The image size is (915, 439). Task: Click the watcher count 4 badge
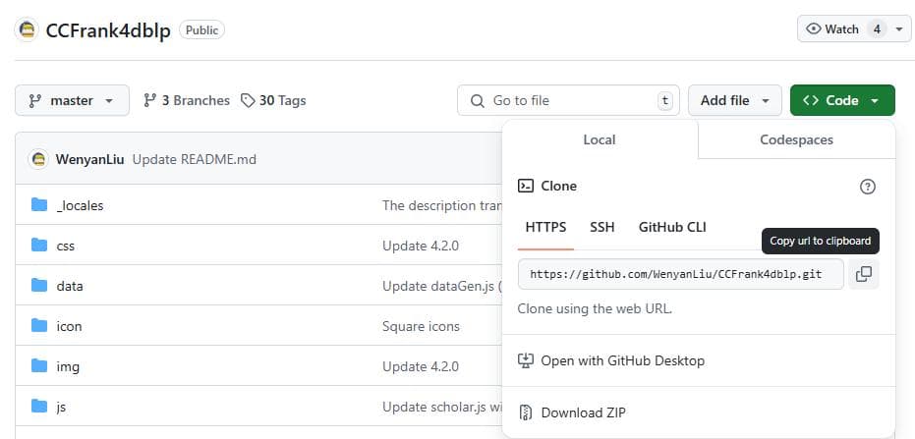click(x=877, y=29)
